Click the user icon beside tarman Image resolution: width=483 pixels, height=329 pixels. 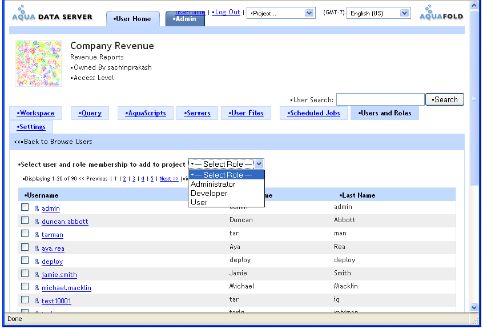click(37, 235)
